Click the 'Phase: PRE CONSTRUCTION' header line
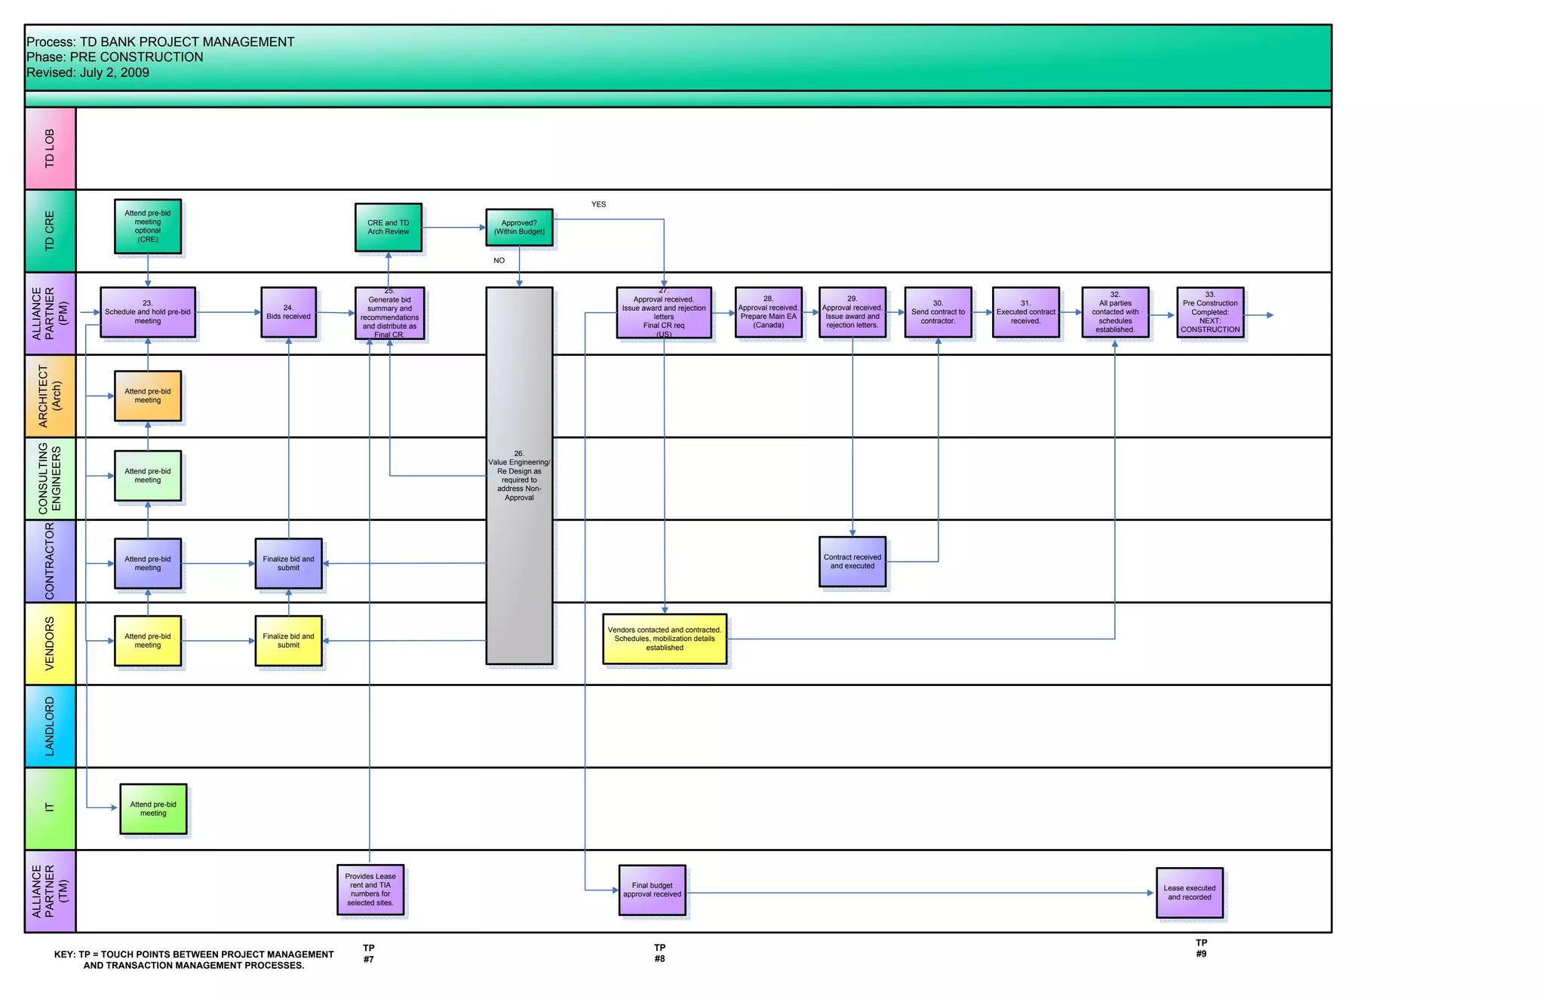1545x999 pixels. (115, 57)
